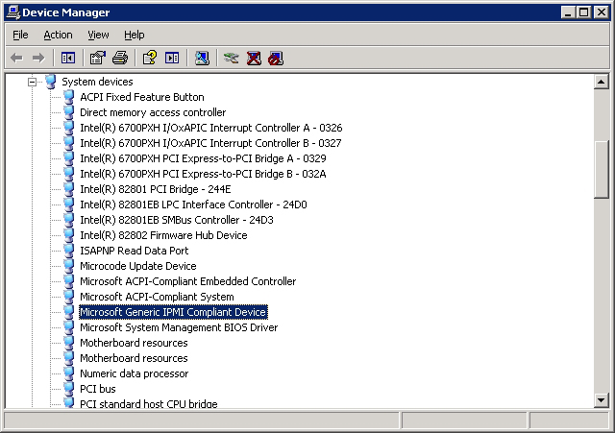Click the scrollbar up arrow
This screenshot has height=433, width=615.
pyautogui.click(x=602, y=82)
